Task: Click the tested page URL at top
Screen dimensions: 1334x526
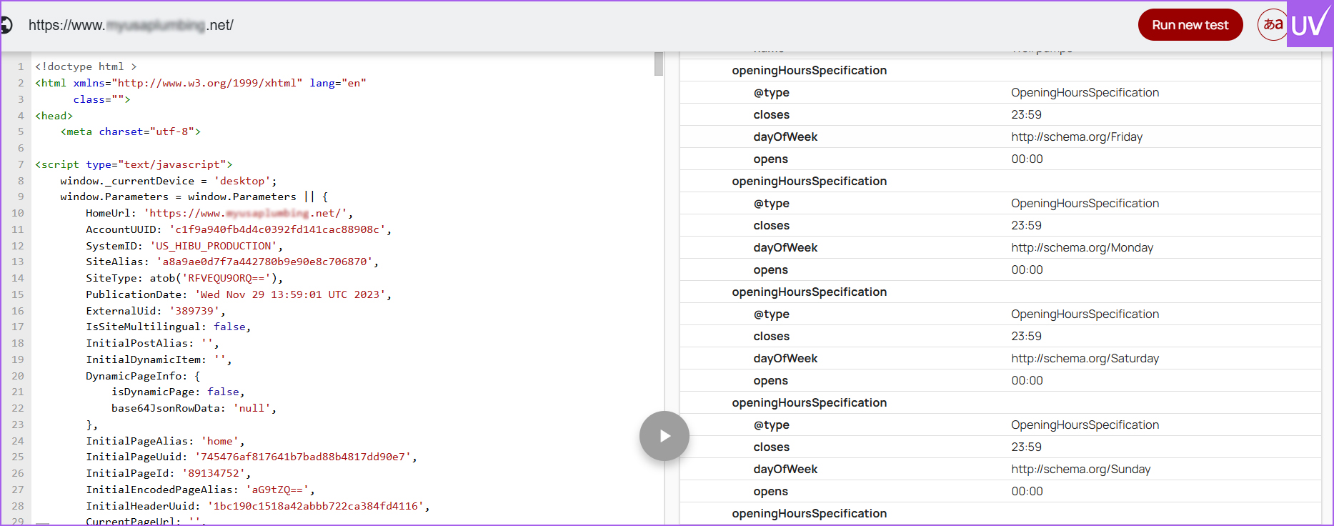Action: [x=131, y=26]
